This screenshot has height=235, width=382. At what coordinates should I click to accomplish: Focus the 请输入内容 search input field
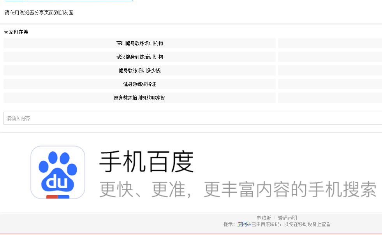click(192, 118)
